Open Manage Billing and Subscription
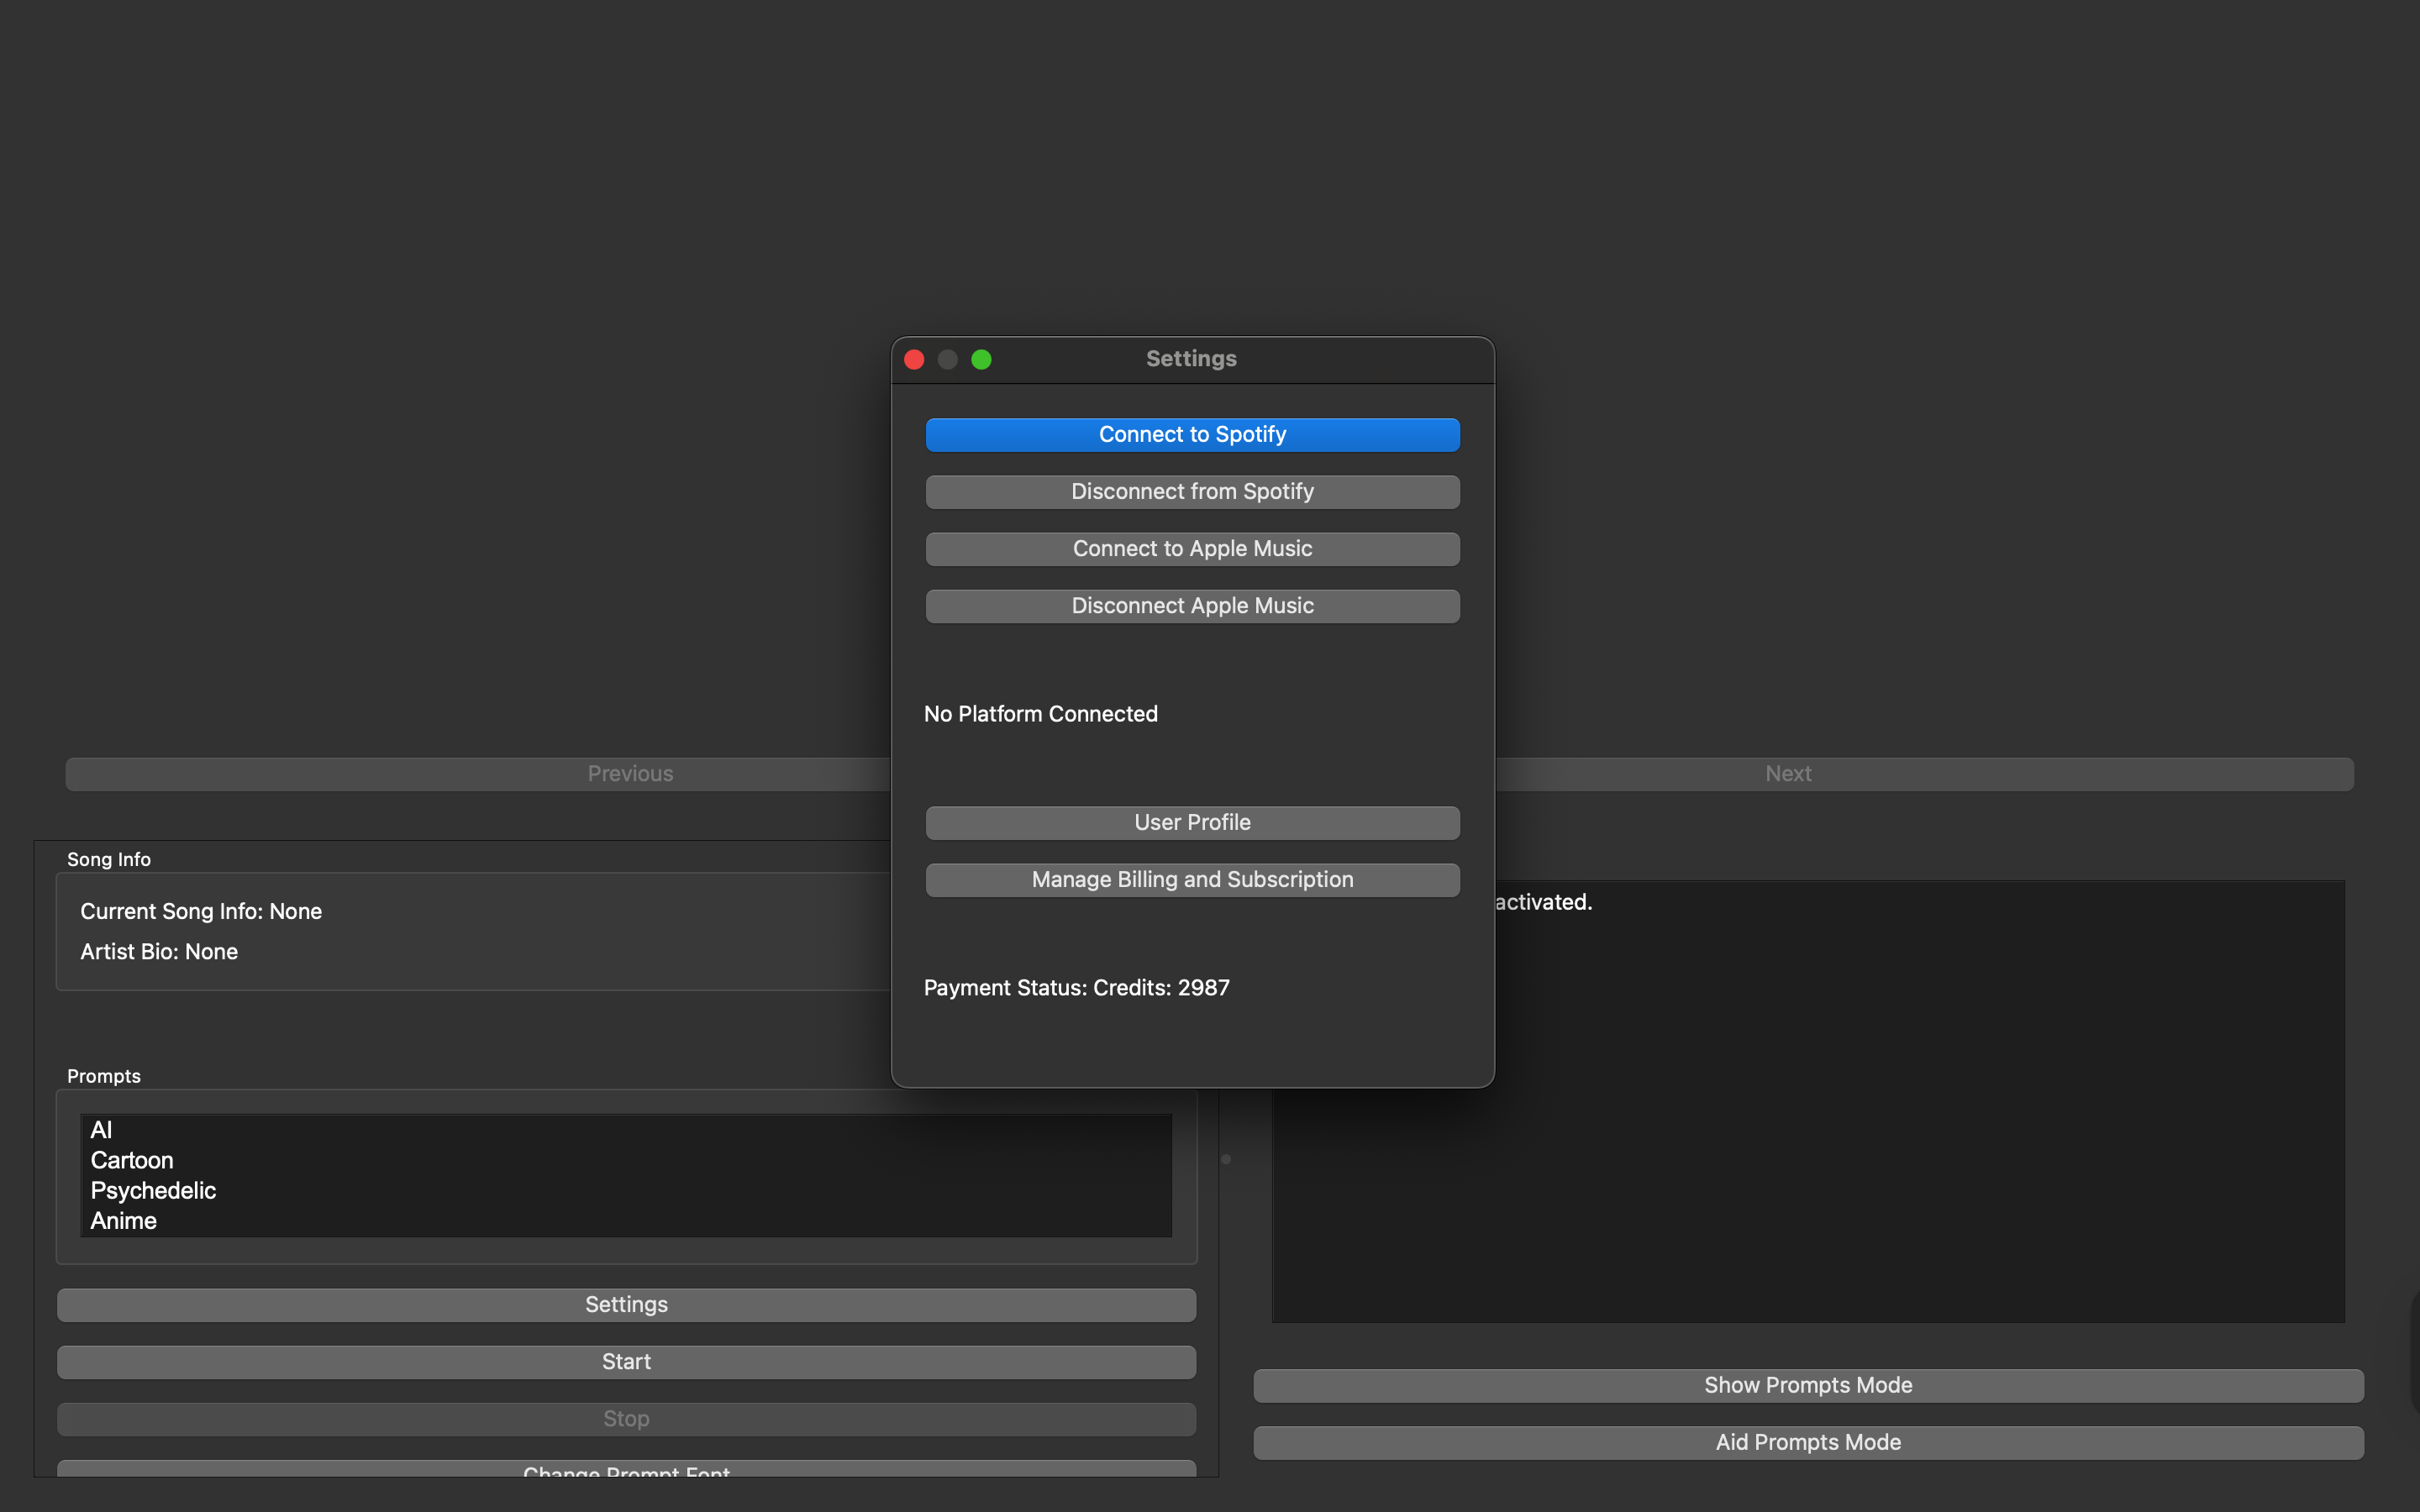Image resolution: width=2420 pixels, height=1512 pixels. coord(1192,879)
